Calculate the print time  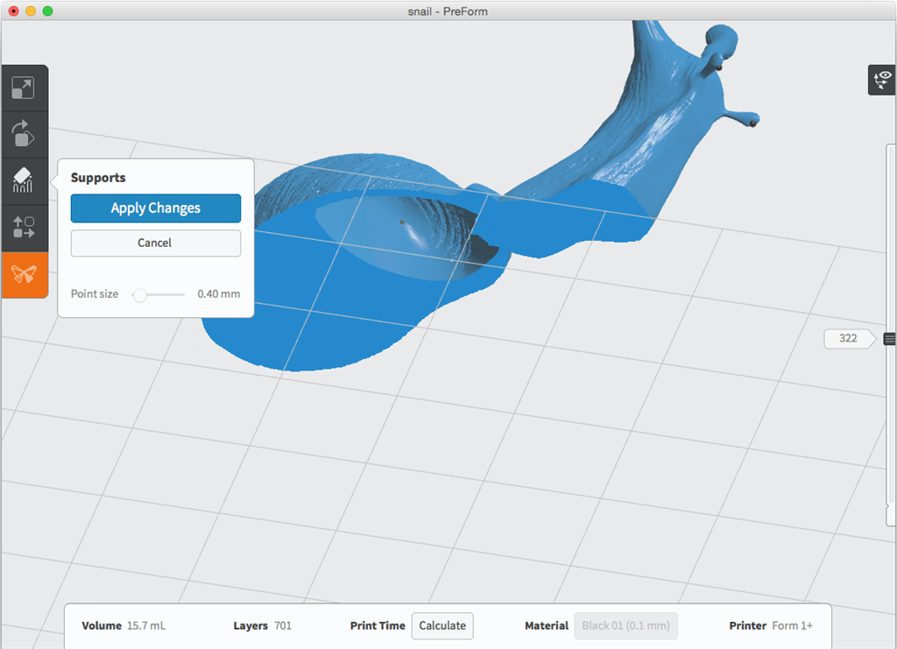[x=442, y=626]
